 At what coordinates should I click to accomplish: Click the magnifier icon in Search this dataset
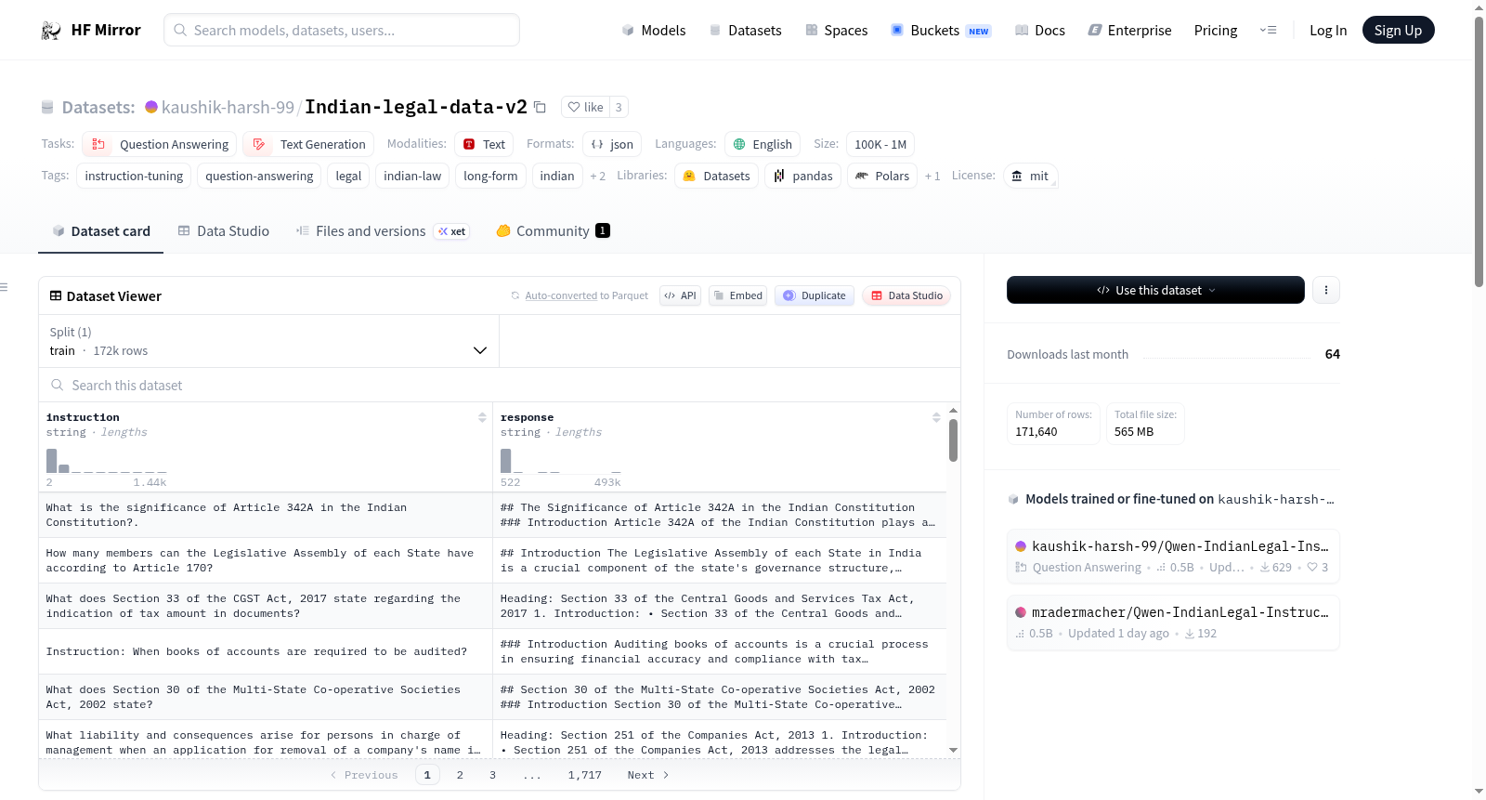pyautogui.click(x=58, y=385)
